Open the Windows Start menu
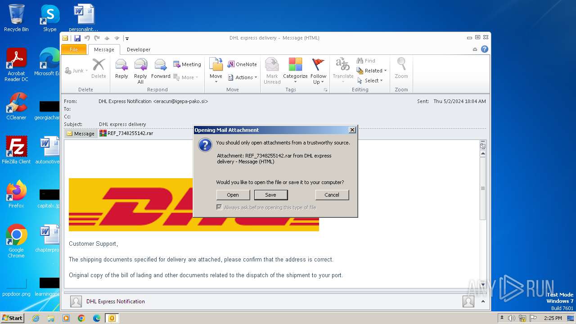The image size is (576, 324). pos(12,318)
